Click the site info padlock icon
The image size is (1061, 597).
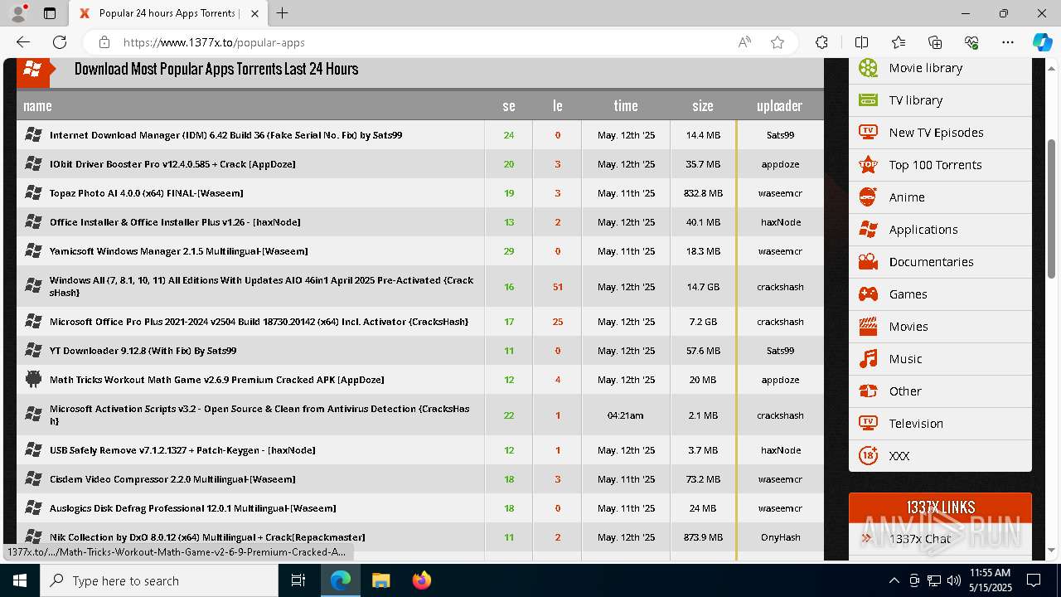104,42
